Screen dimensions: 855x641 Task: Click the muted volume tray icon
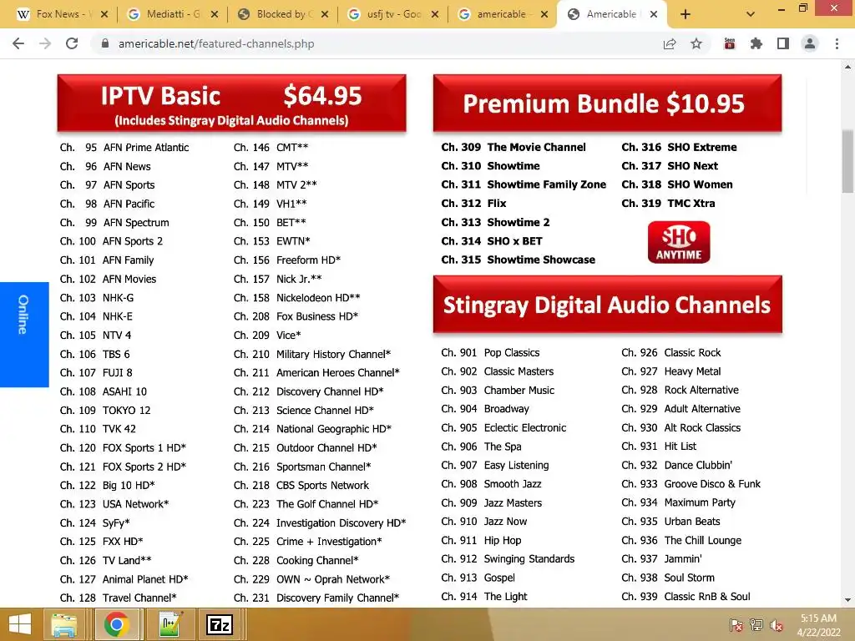click(777, 625)
